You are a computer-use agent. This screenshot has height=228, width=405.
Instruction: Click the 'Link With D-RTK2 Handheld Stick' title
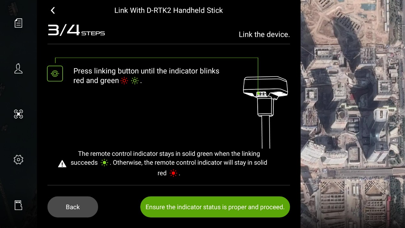[x=169, y=11]
